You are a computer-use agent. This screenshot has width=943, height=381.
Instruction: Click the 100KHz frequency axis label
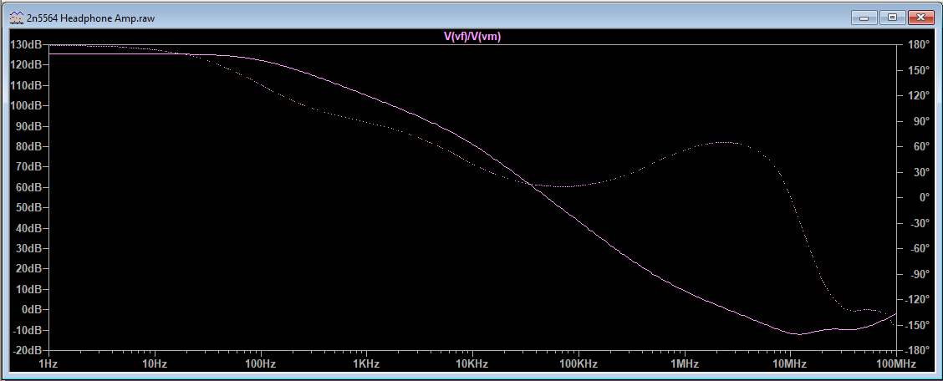click(x=578, y=364)
